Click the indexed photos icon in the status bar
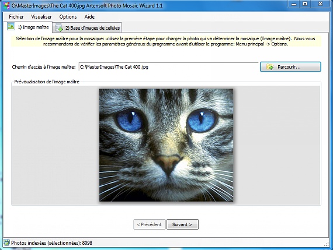The image size is (333, 250). (6, 243)
